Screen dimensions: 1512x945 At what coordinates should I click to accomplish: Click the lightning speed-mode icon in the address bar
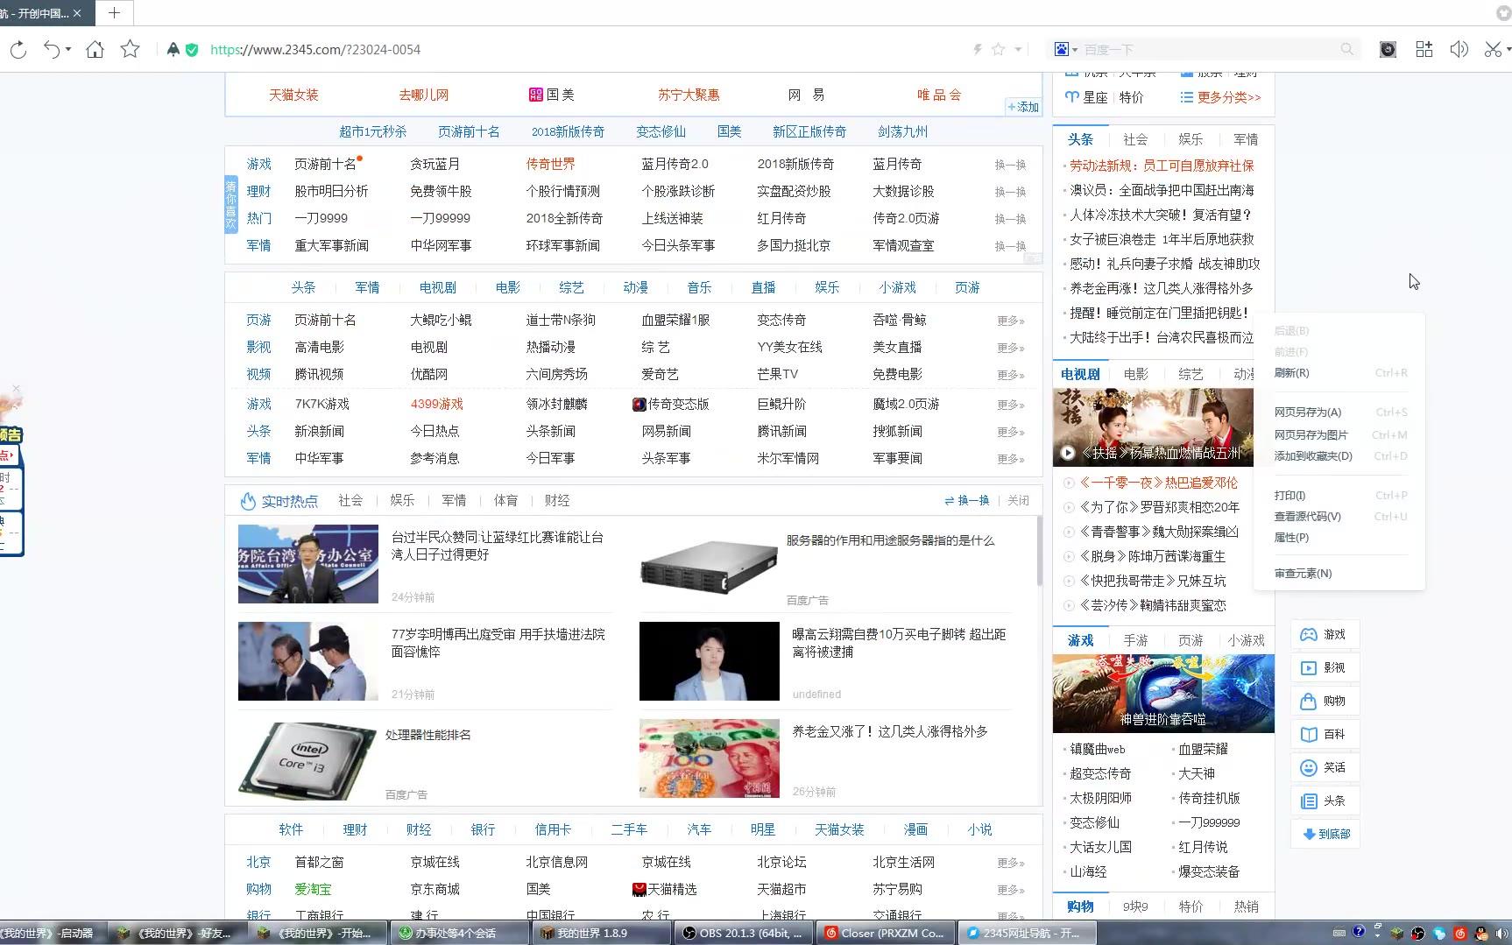[978, 50]
